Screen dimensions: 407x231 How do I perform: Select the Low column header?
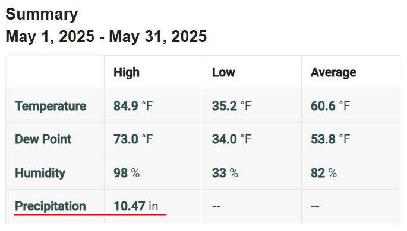223,72
